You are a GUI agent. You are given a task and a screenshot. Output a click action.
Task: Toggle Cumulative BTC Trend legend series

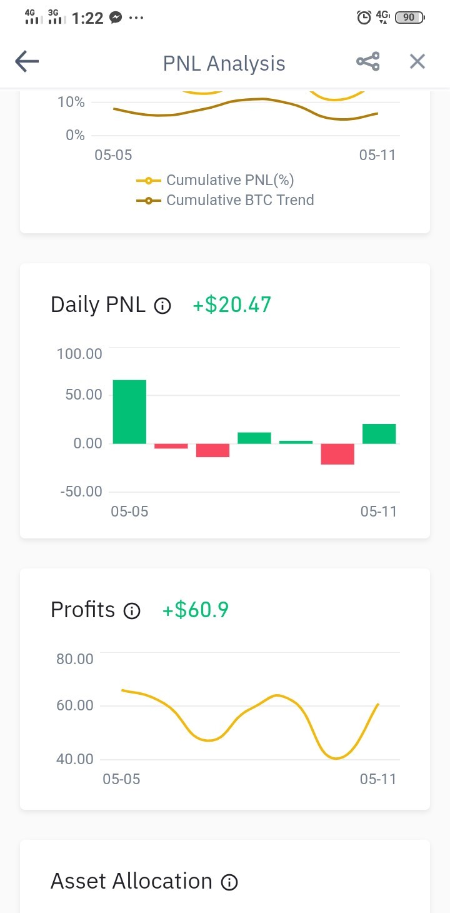coord(225,200)
